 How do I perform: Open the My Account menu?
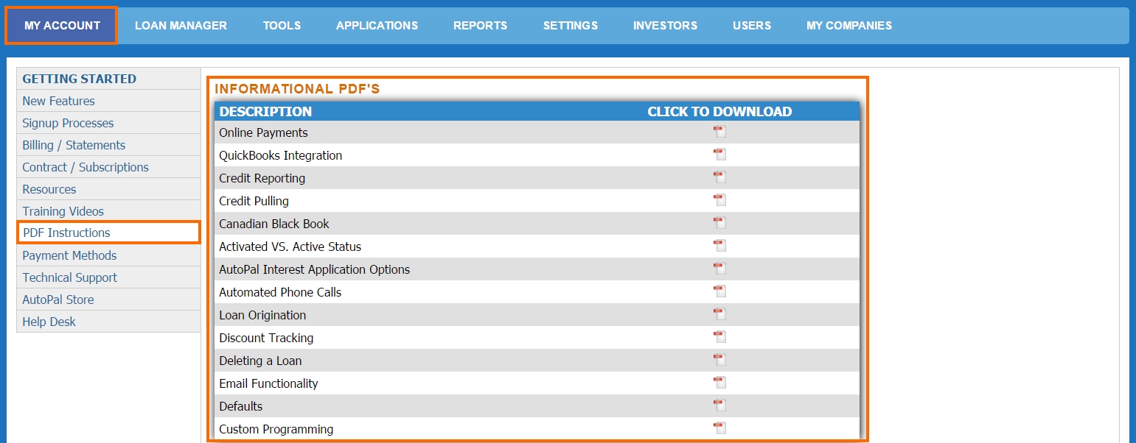click(62, 25)
